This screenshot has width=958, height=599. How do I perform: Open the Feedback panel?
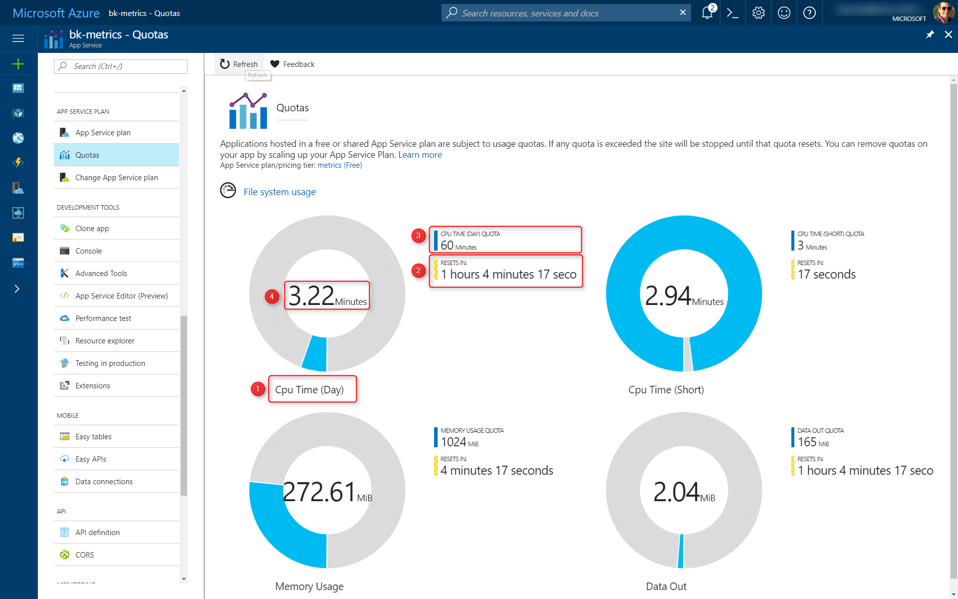[x=292, y=63]
